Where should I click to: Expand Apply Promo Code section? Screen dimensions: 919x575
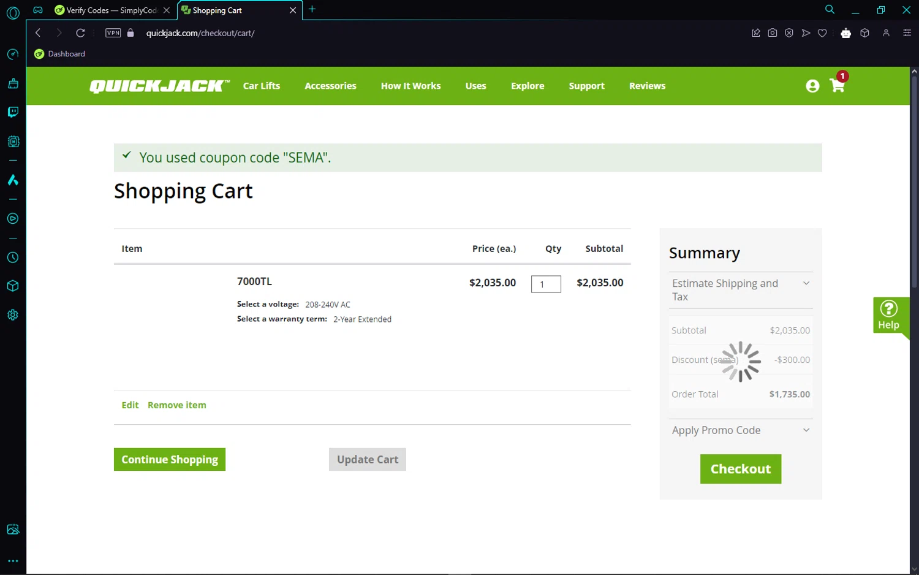[x=741, y=430]
